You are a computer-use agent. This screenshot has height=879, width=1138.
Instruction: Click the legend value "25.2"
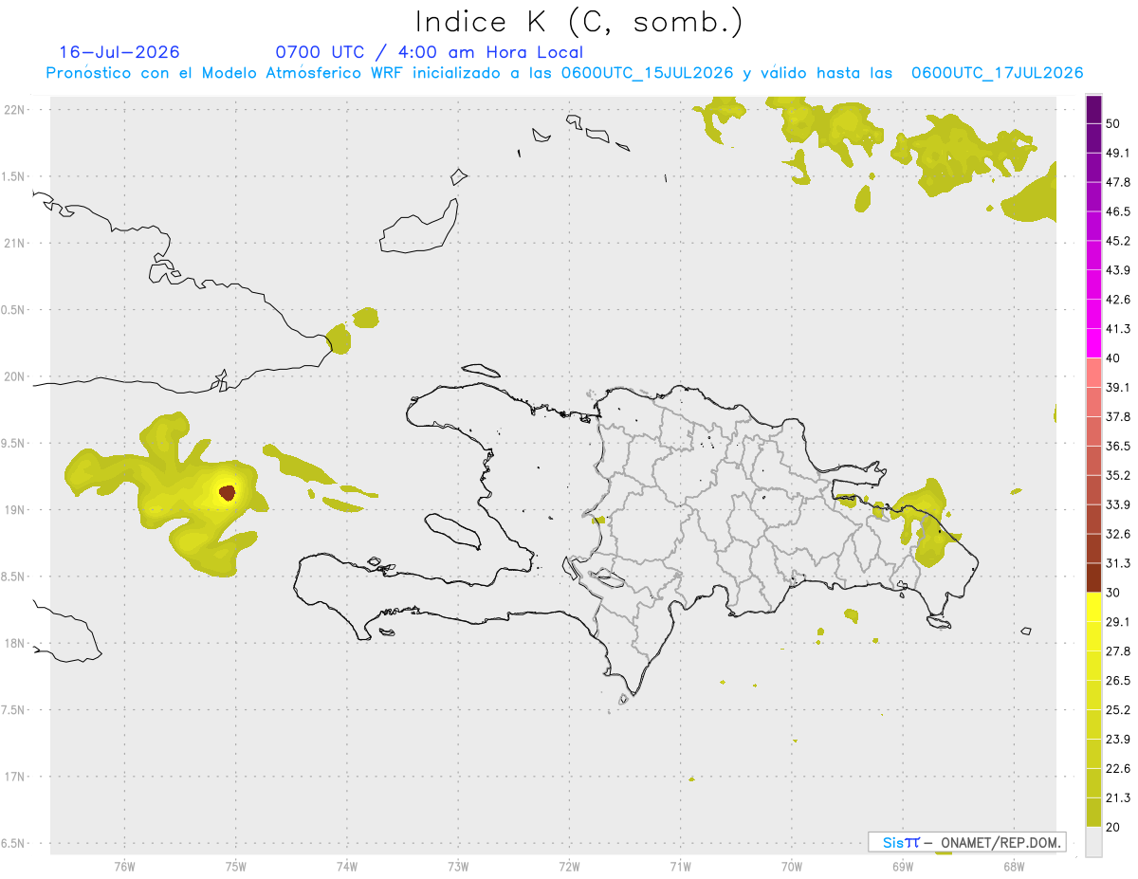click(x=1118, y=710)
